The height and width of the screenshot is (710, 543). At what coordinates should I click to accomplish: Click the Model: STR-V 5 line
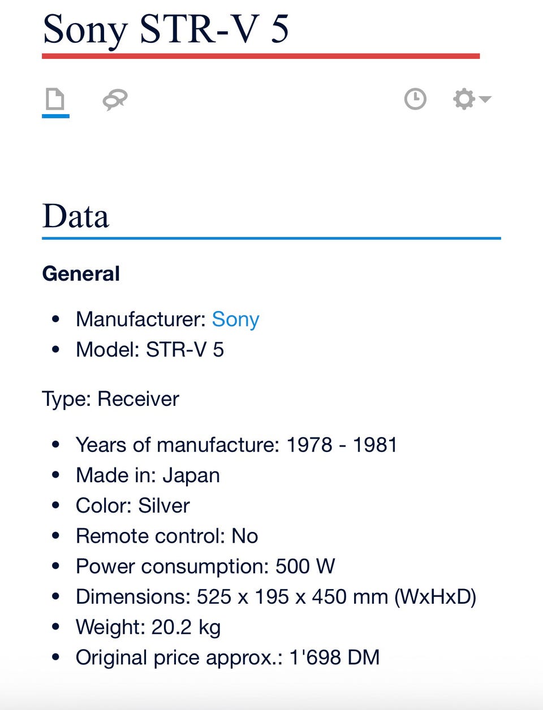[x=150, y=350]
